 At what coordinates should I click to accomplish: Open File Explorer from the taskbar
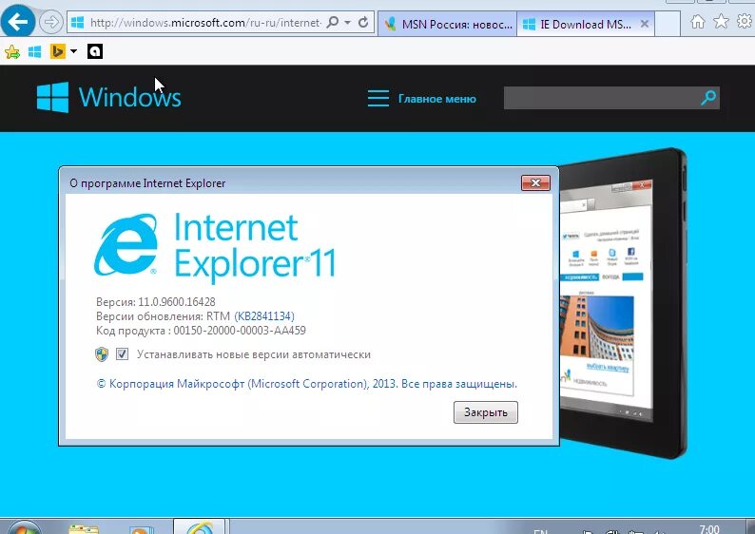click(84, 528)
